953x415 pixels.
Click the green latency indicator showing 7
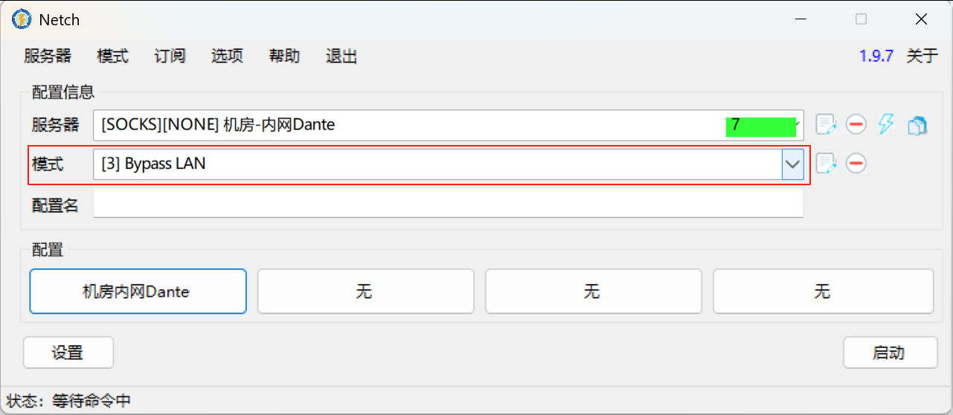coord(762,126)
